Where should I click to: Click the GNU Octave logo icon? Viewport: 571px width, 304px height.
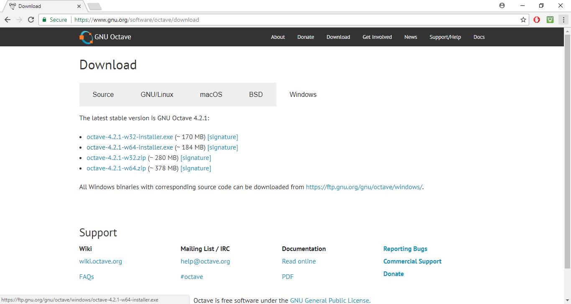(x=86, y=37)
